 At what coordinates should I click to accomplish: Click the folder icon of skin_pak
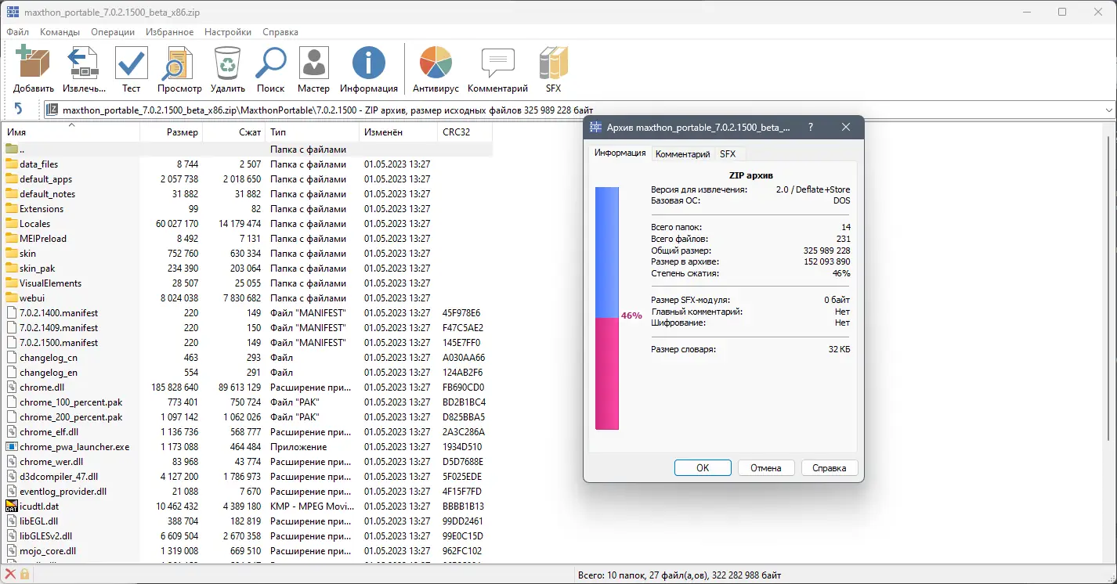[x=12, y=269]
